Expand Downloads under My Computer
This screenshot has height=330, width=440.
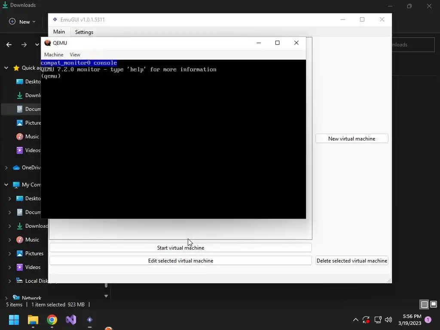[9, 226]
